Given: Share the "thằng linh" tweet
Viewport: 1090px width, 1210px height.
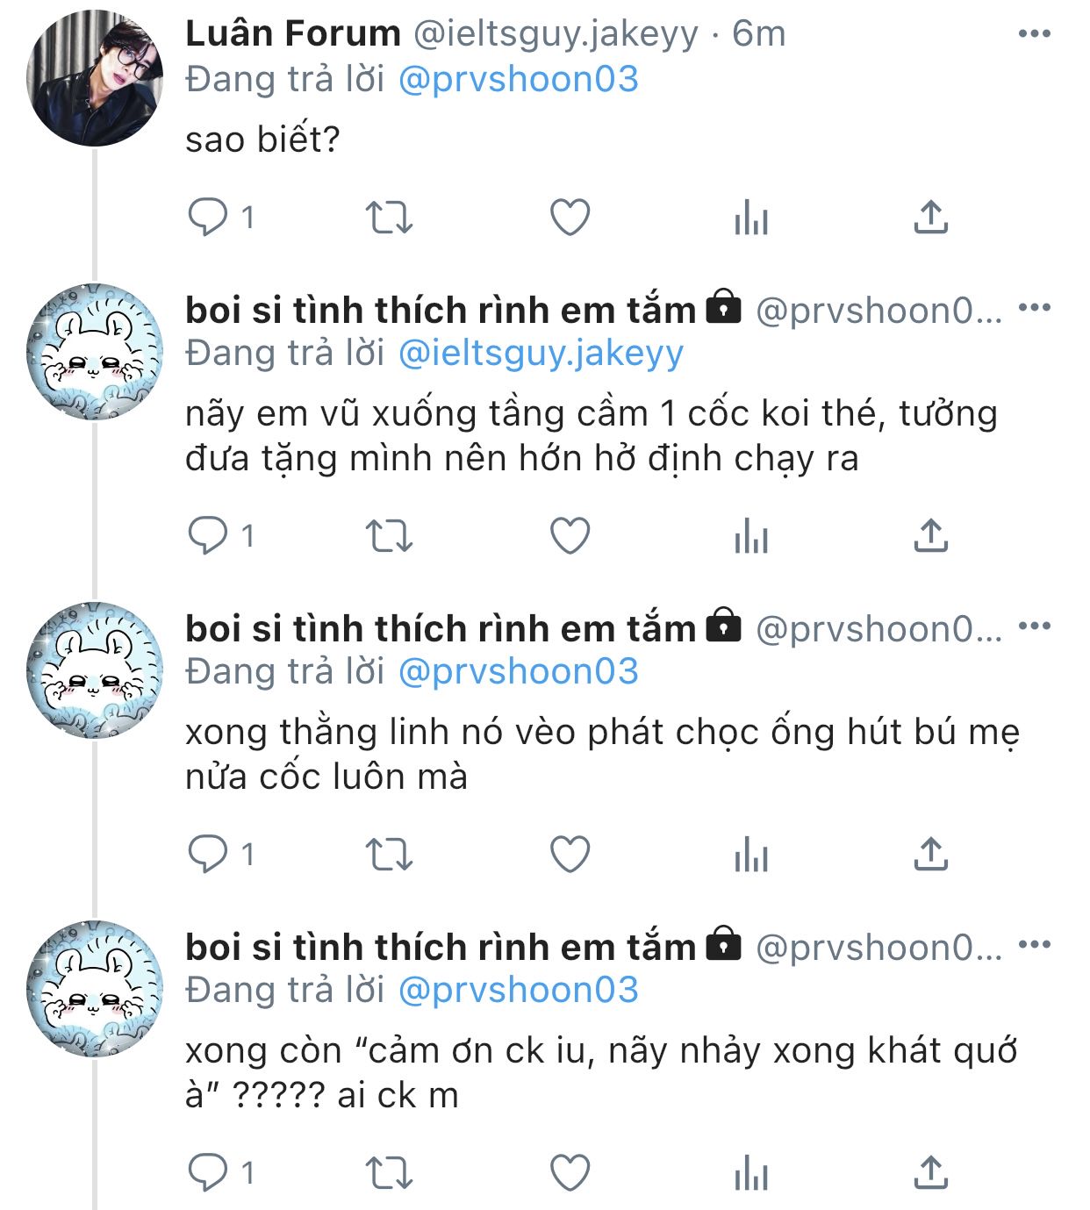Looking at the screenshot, I should [931, 855].
